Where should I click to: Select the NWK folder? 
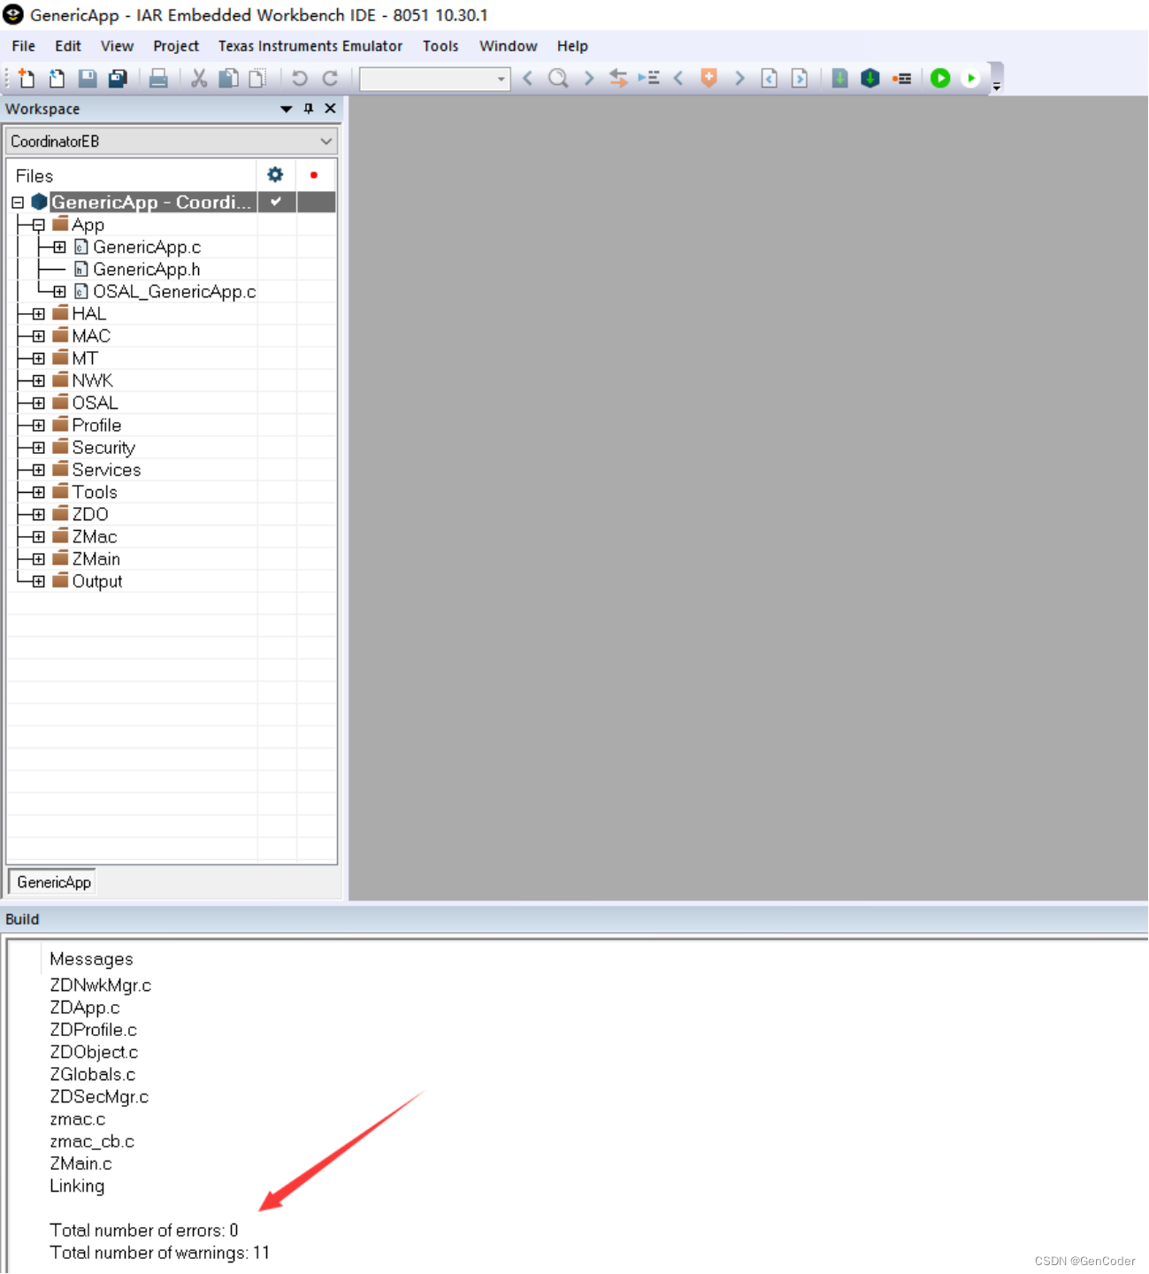(x=92, y=380)
